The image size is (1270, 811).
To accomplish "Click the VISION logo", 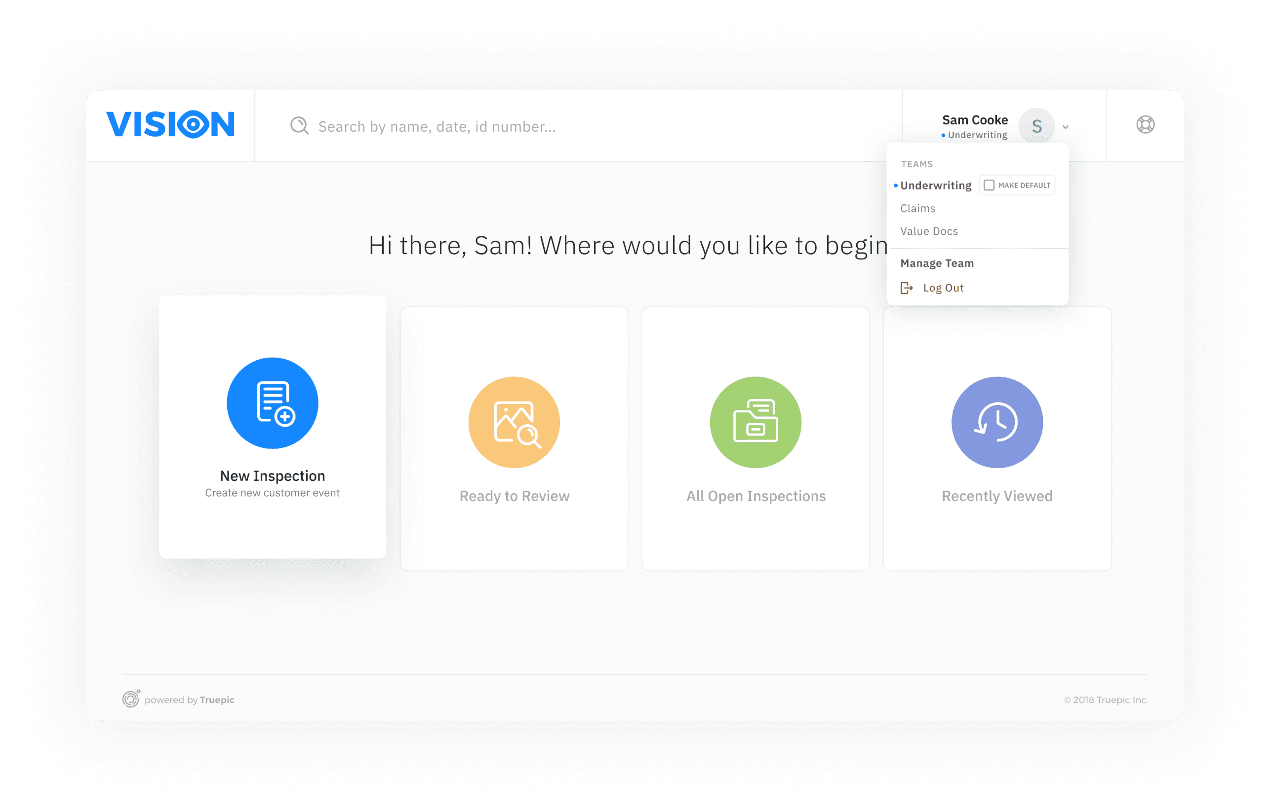I will [x=170, y=124].
